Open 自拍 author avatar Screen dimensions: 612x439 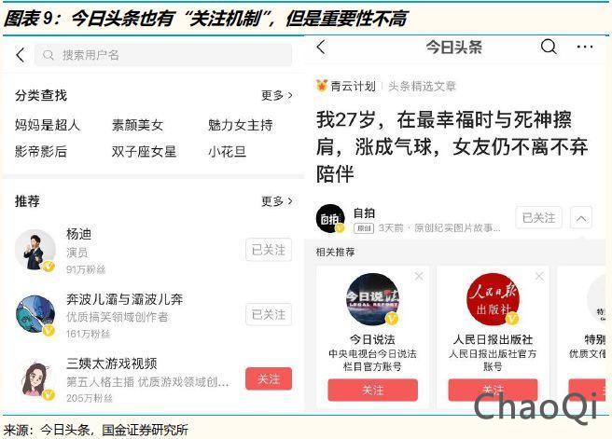point(330,219)
